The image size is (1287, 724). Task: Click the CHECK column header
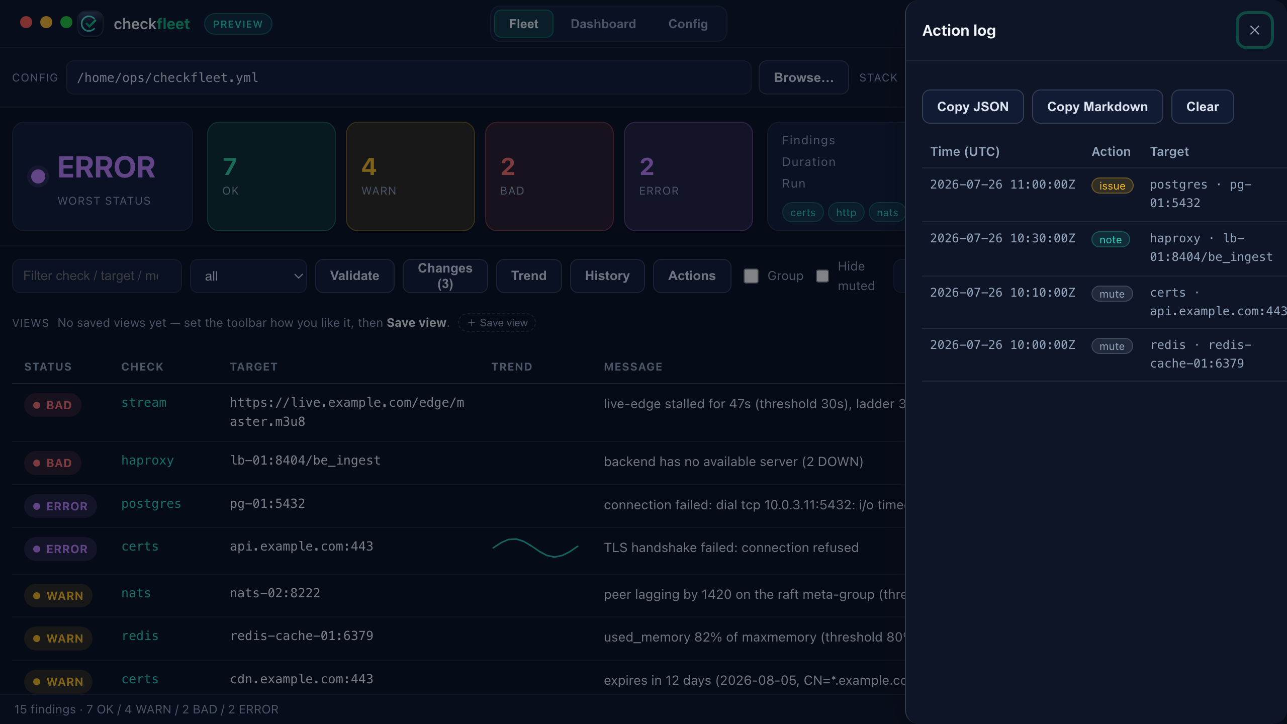[x=142, y=367]
